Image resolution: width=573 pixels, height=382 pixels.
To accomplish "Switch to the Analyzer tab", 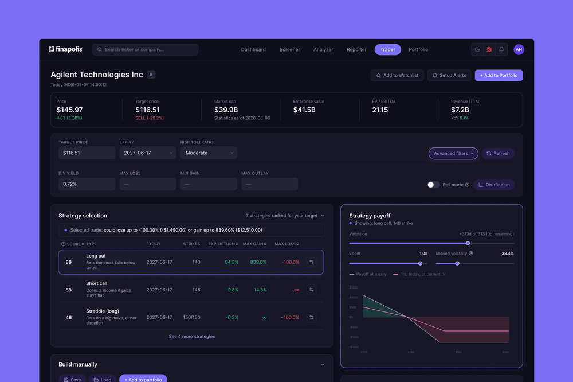I will click(323, 49).
